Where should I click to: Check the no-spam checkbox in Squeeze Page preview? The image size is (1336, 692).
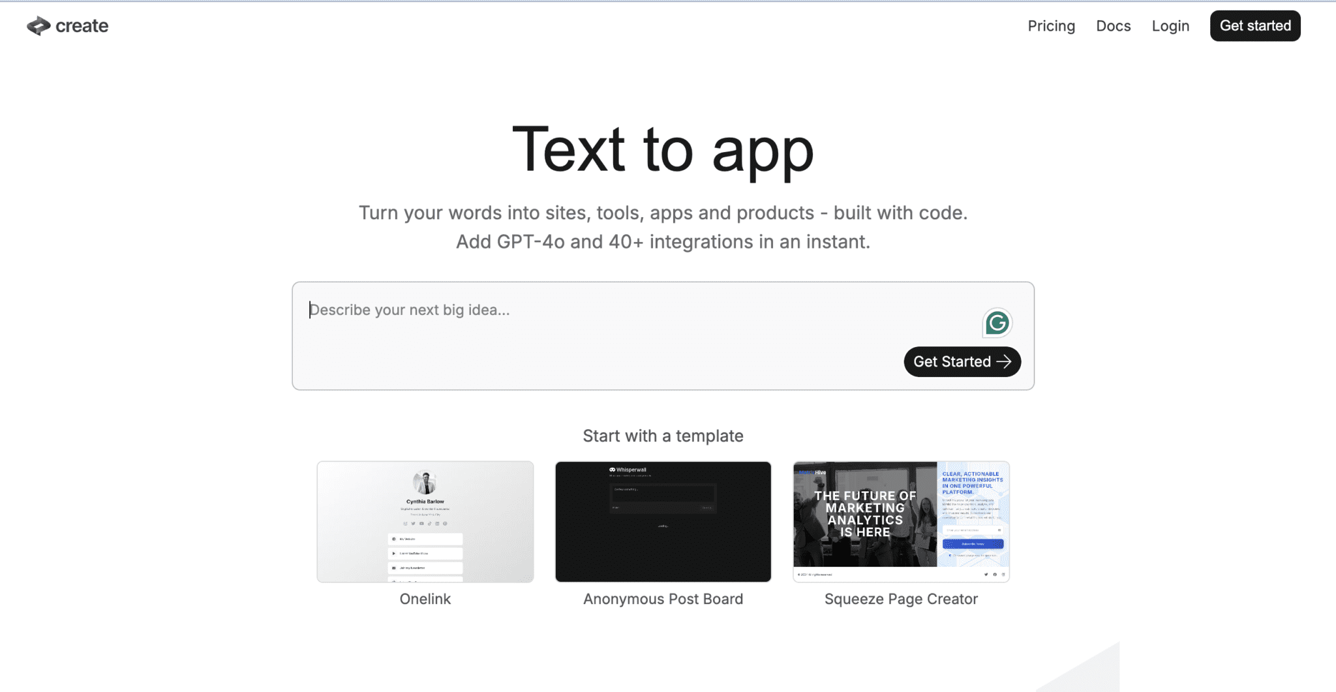(950, 556)
